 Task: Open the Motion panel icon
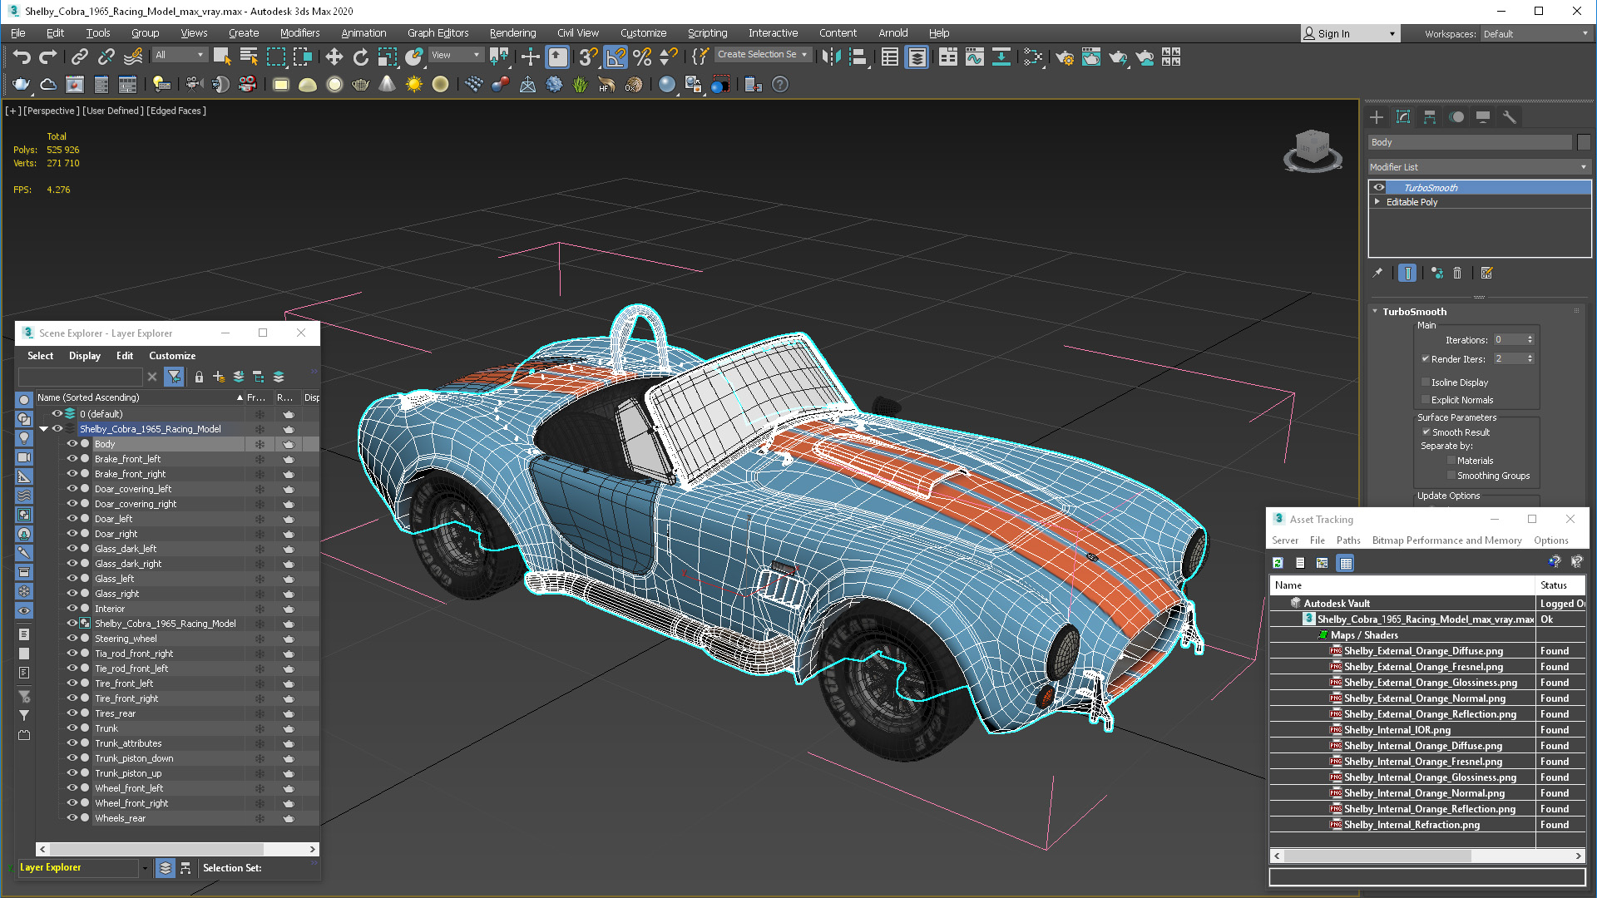1456,117
